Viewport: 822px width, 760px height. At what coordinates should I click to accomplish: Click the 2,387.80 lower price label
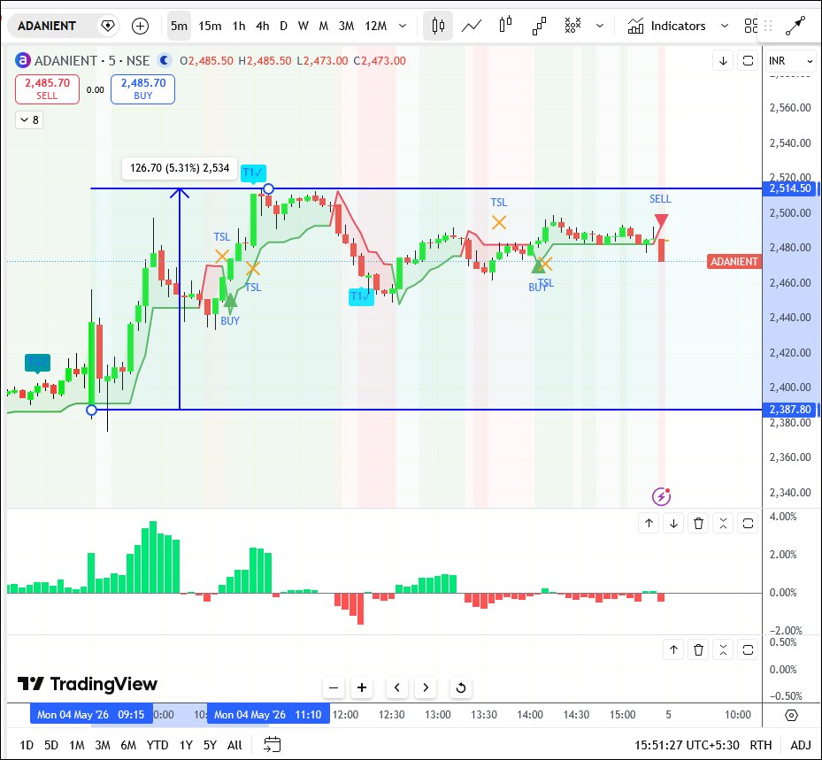point(790,410)
